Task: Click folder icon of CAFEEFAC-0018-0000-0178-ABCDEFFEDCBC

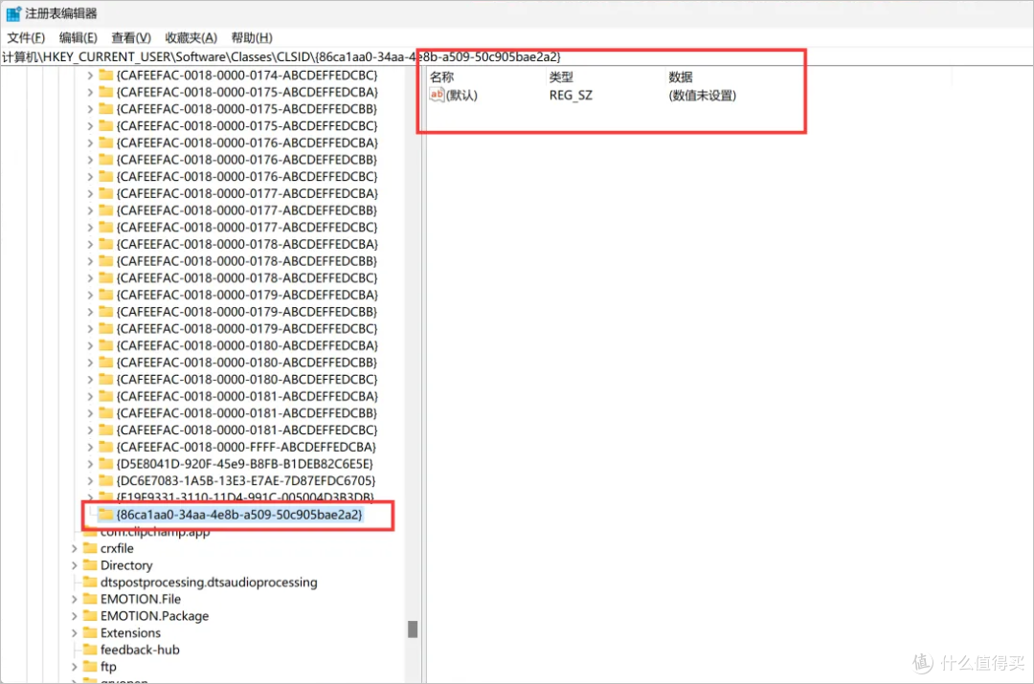Action: [x=105, y=277]
